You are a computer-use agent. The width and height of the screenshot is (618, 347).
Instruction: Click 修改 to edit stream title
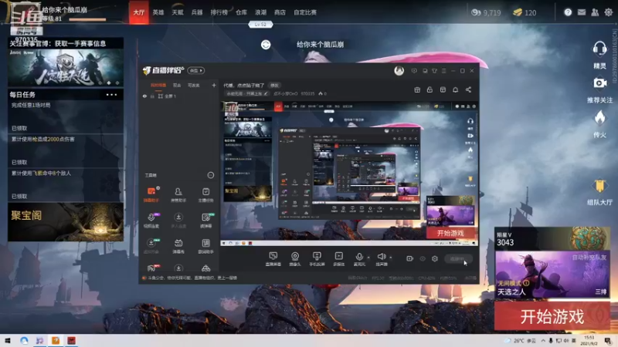274,86
